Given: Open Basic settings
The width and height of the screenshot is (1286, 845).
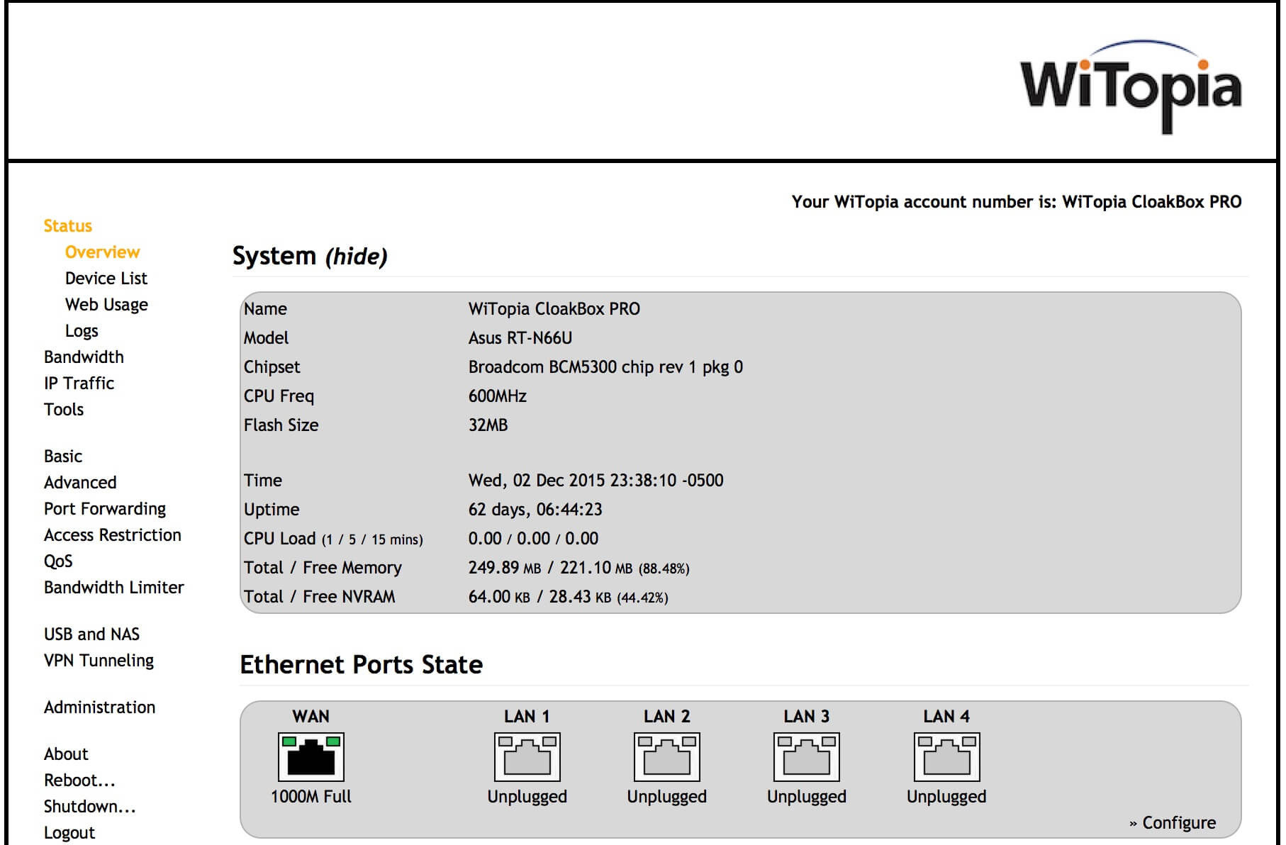Looking at the screenshot, I should tap(63, 457).
